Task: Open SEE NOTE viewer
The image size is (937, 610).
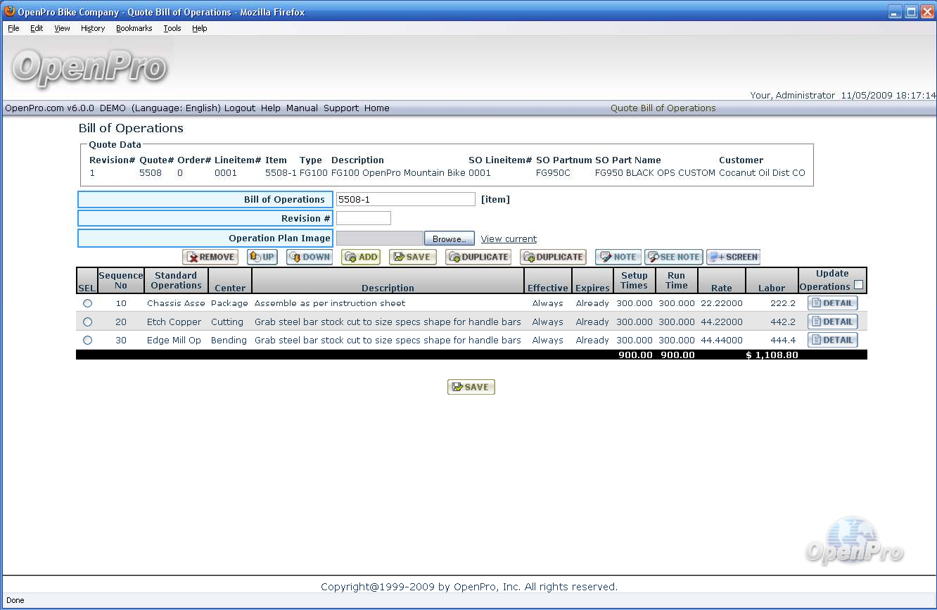Action: (x=673, y=258)
